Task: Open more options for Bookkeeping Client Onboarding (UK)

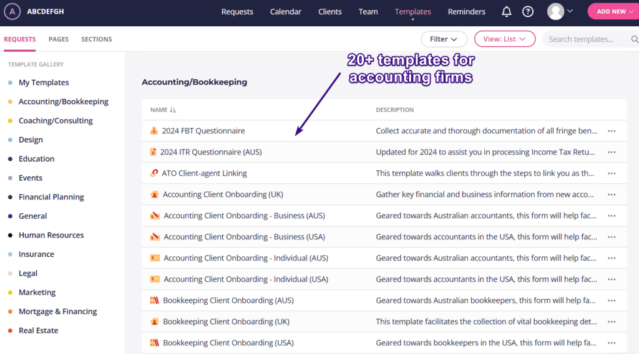Action: pos(612,322)
